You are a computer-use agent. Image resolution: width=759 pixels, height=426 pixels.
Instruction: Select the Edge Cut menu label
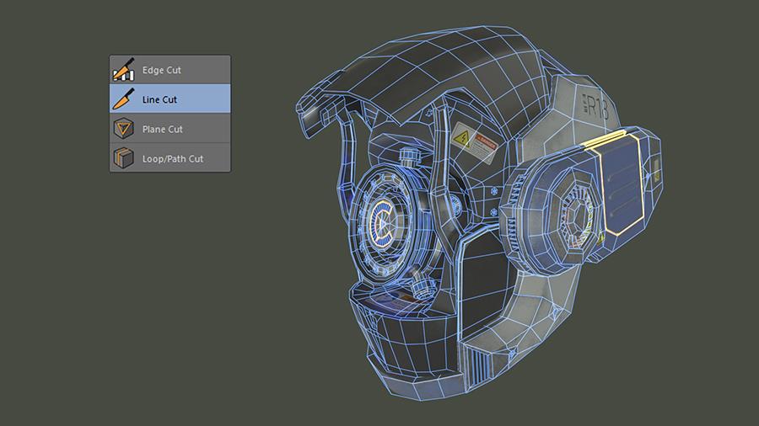click(x=161, y=70)
